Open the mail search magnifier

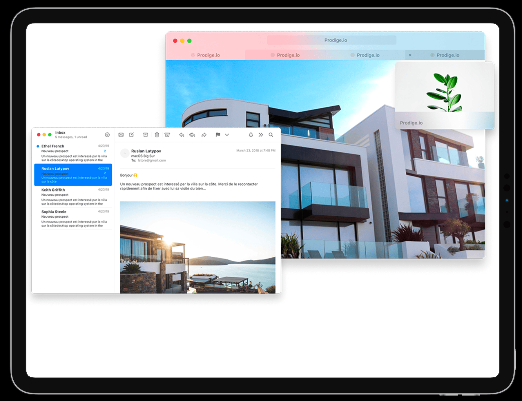click(271, 135)
